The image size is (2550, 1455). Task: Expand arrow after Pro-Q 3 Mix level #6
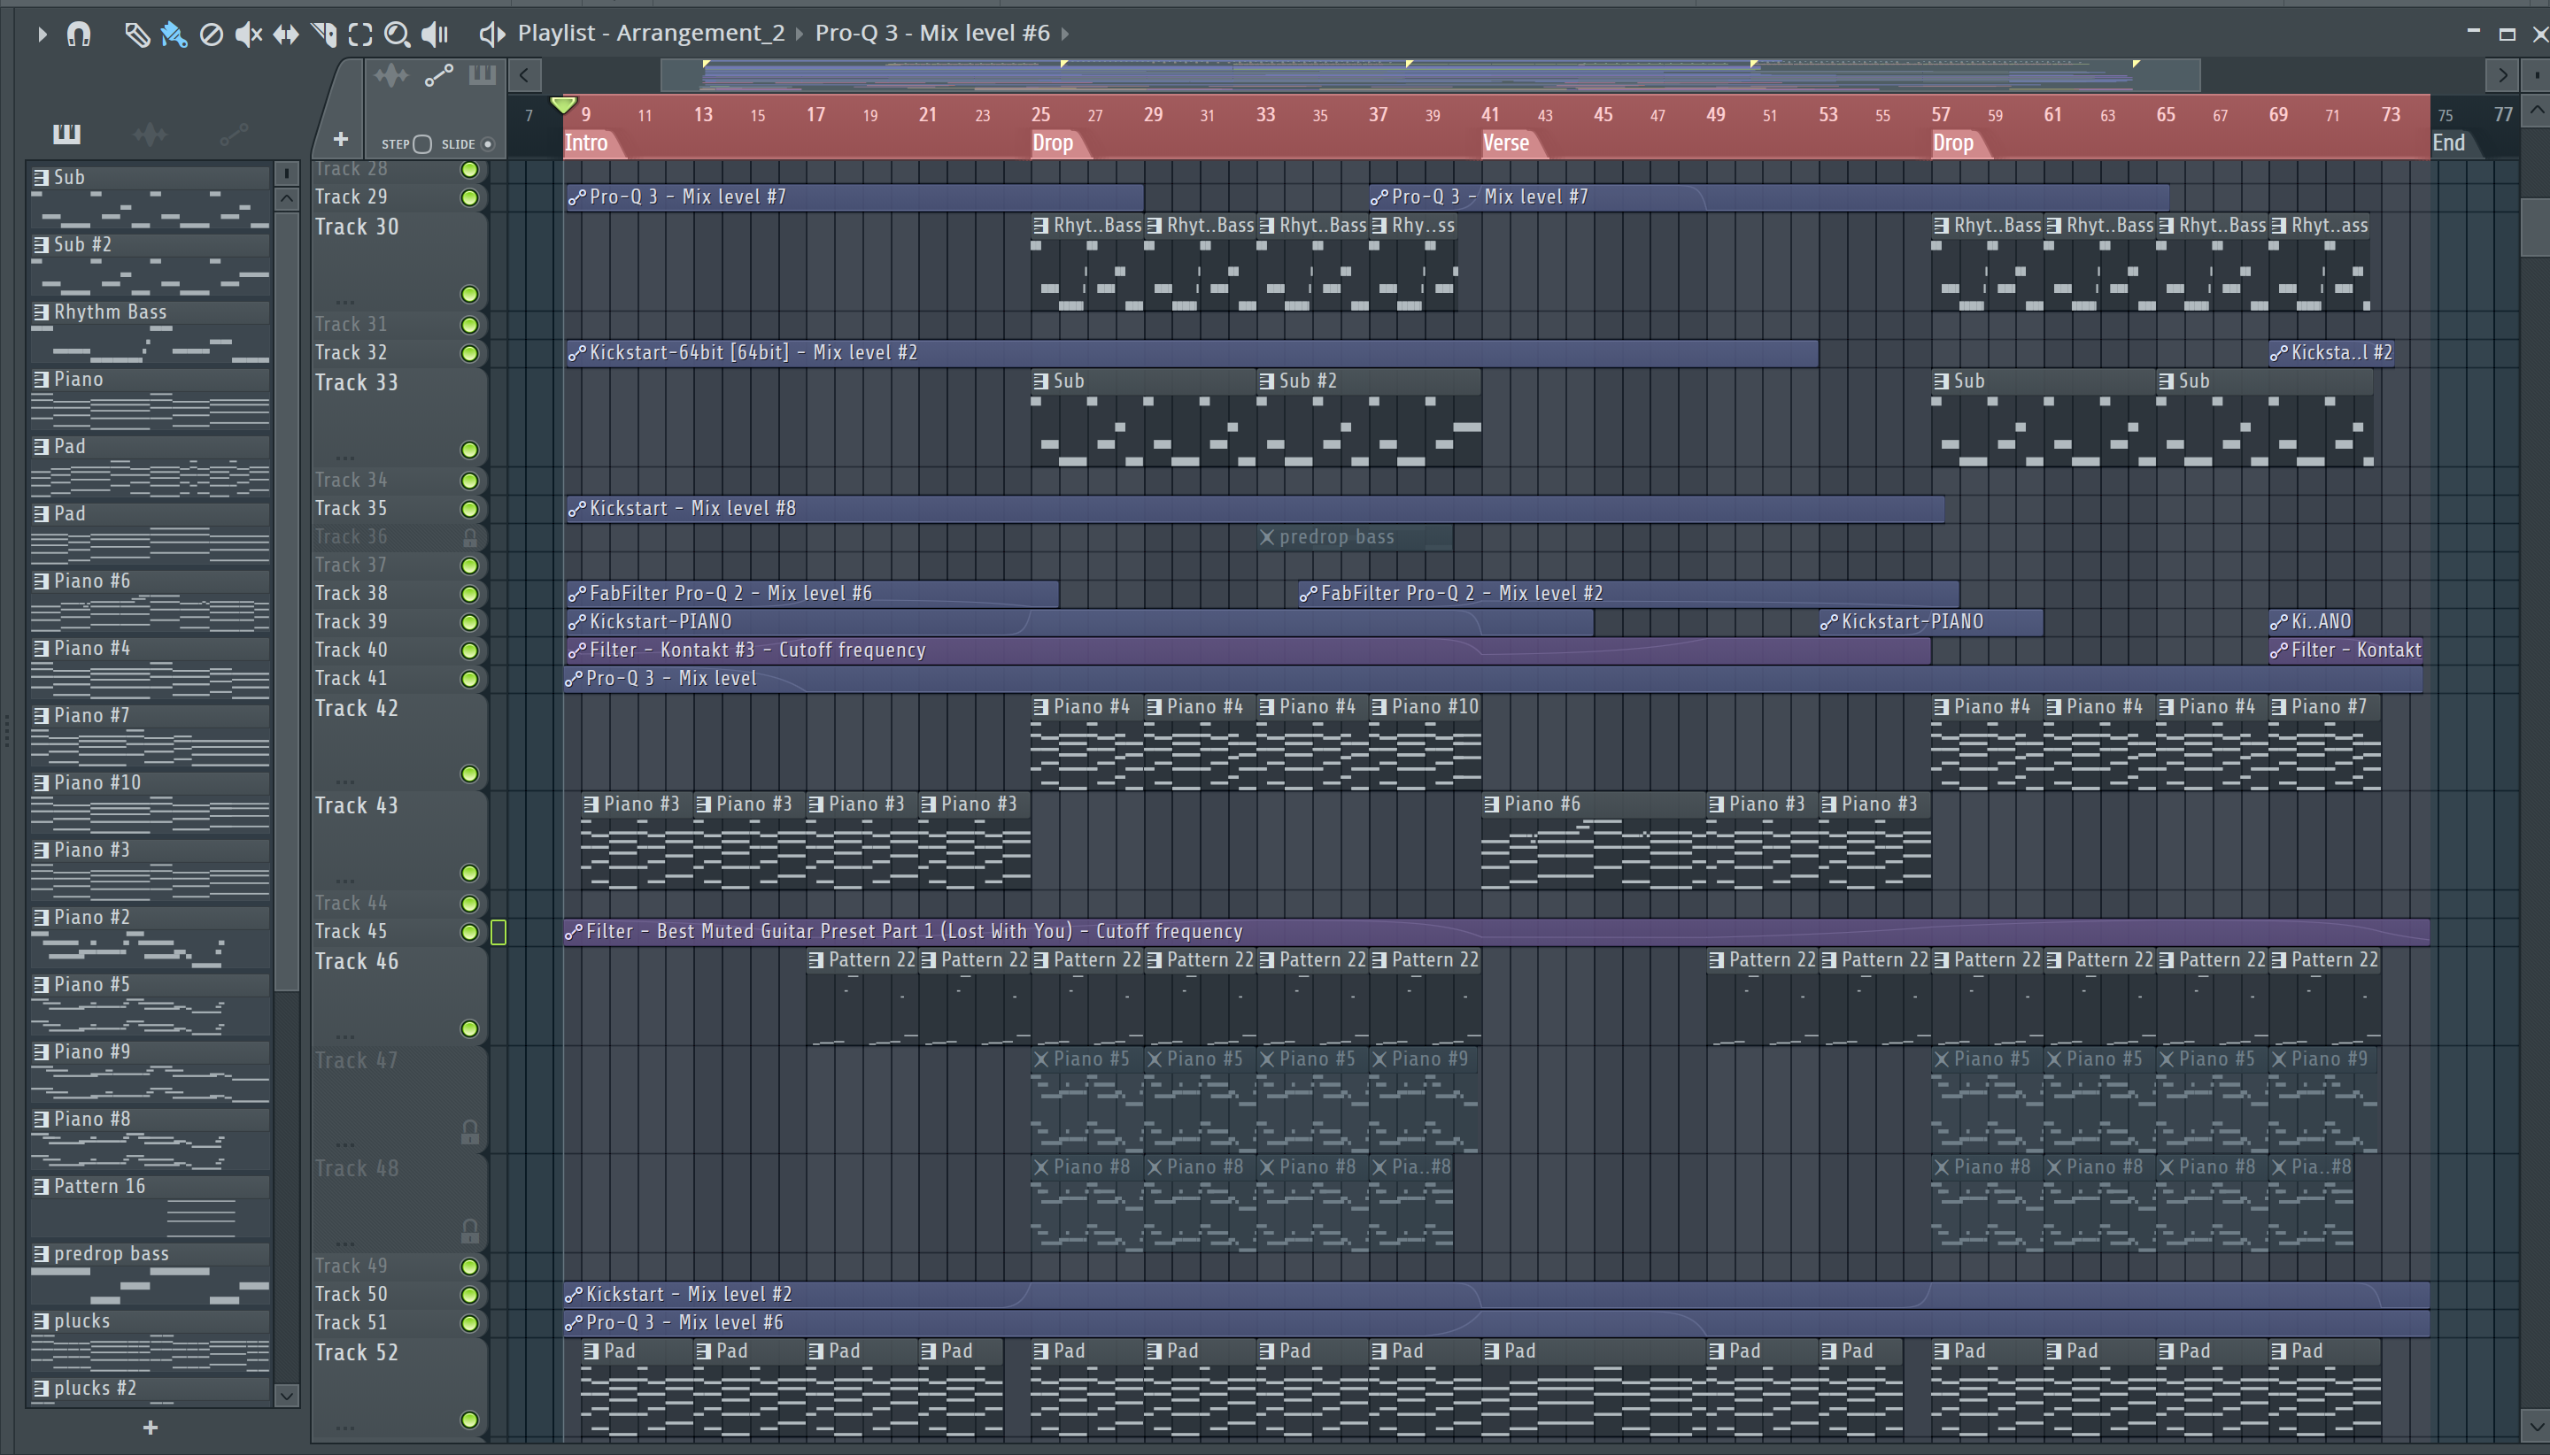pos(1064,34)
